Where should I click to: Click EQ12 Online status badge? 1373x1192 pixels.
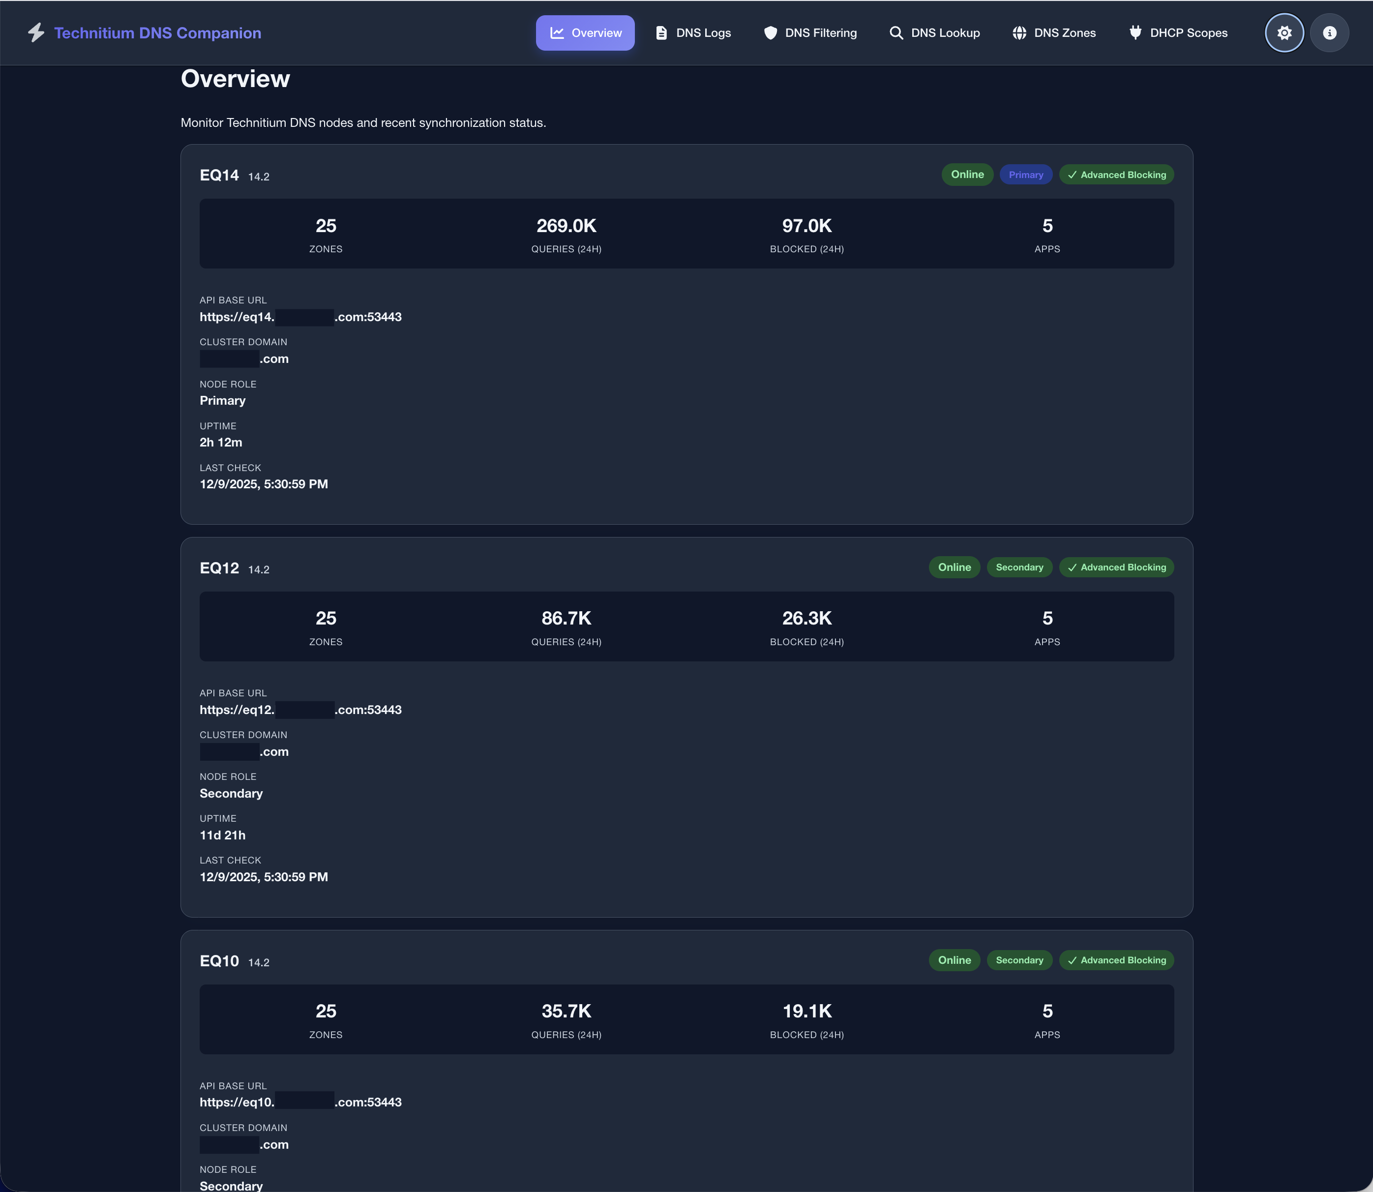coord(954,567)
